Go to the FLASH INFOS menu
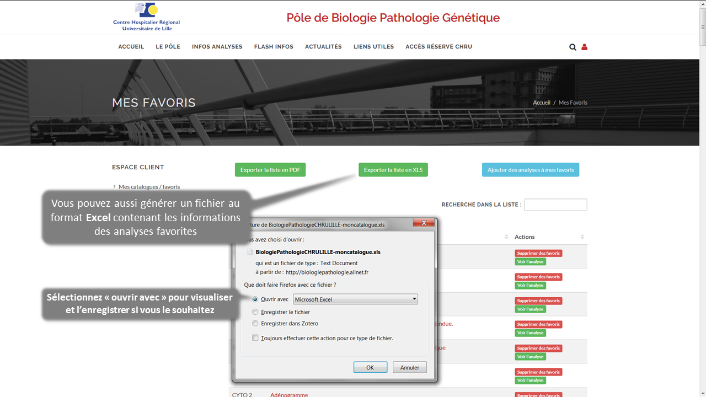This screenshot has height=397, width=706. pyautogui.click(x=274, y=47)
